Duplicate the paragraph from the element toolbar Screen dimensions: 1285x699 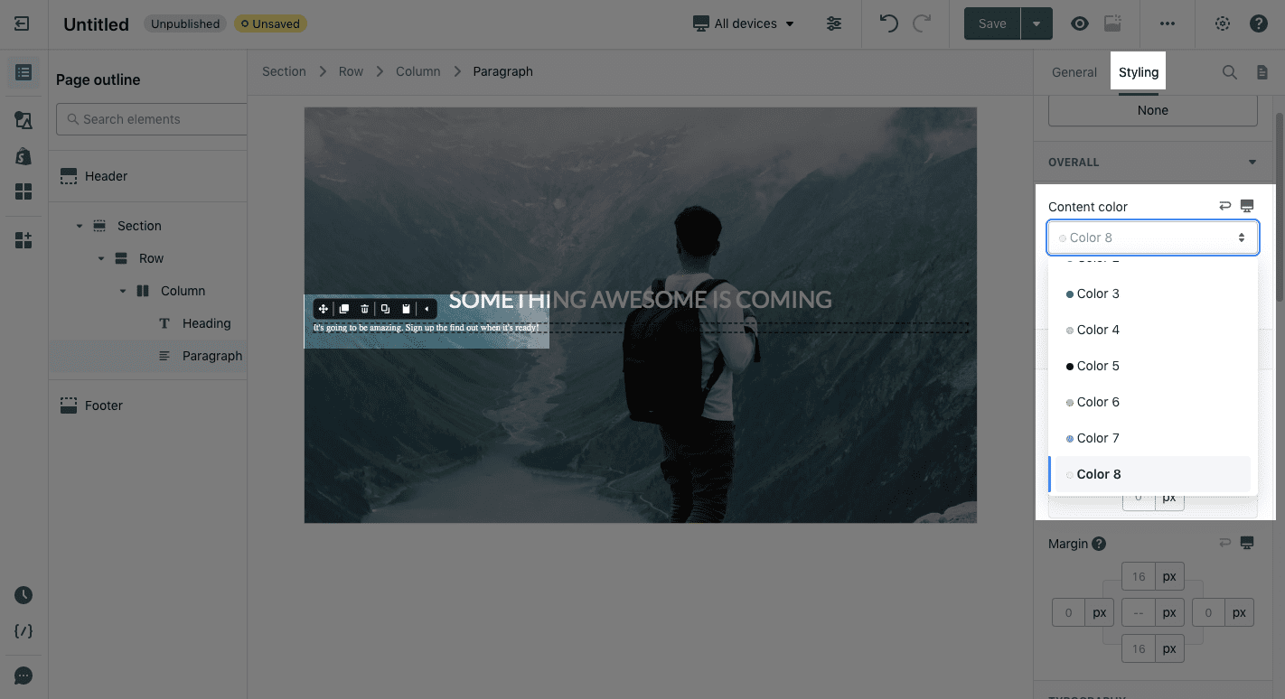point(344,309)
